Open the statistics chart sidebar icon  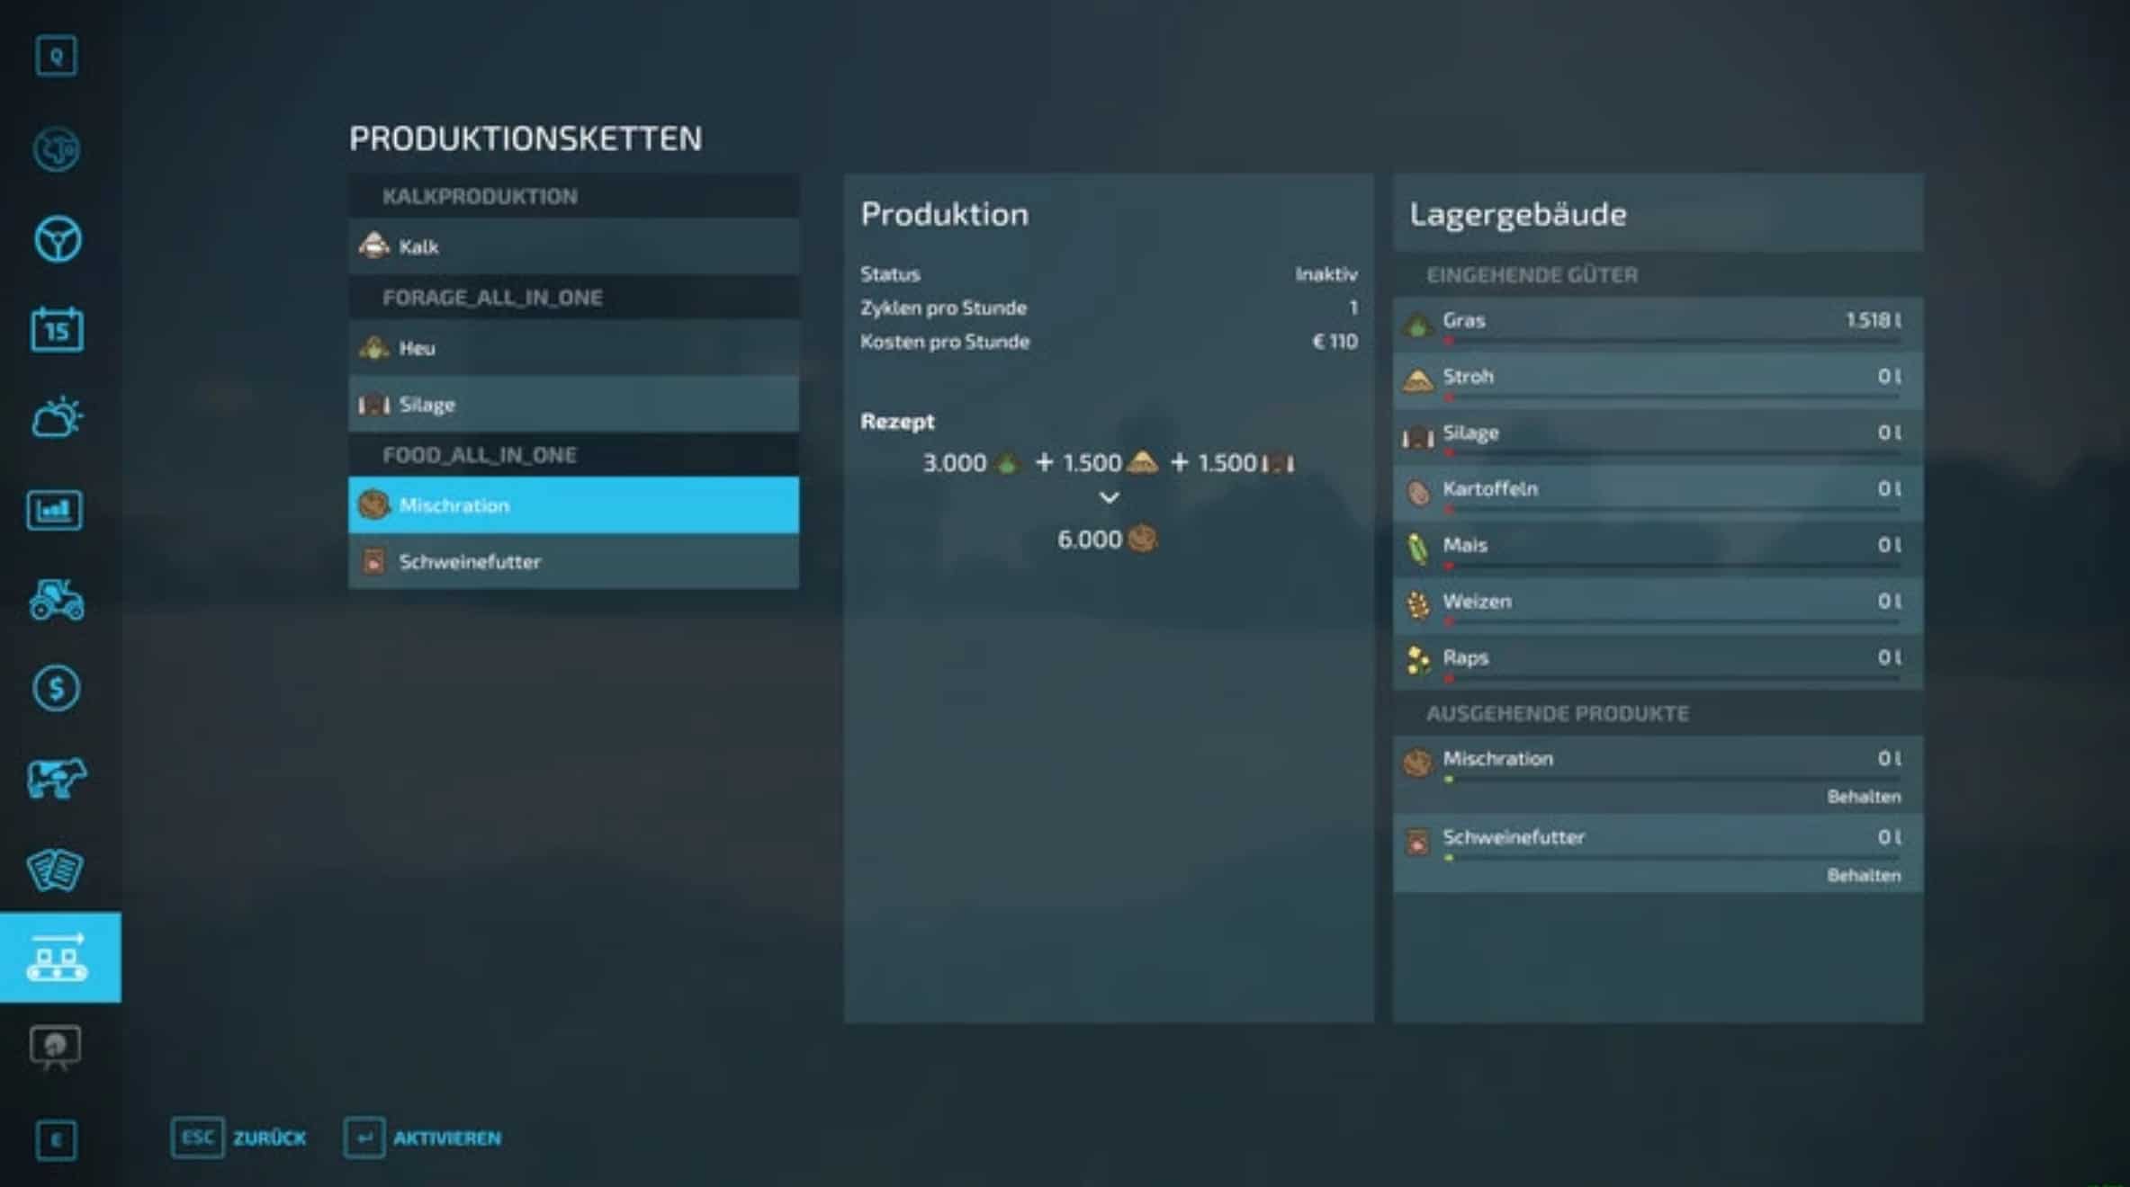click(x=56, y=510)
